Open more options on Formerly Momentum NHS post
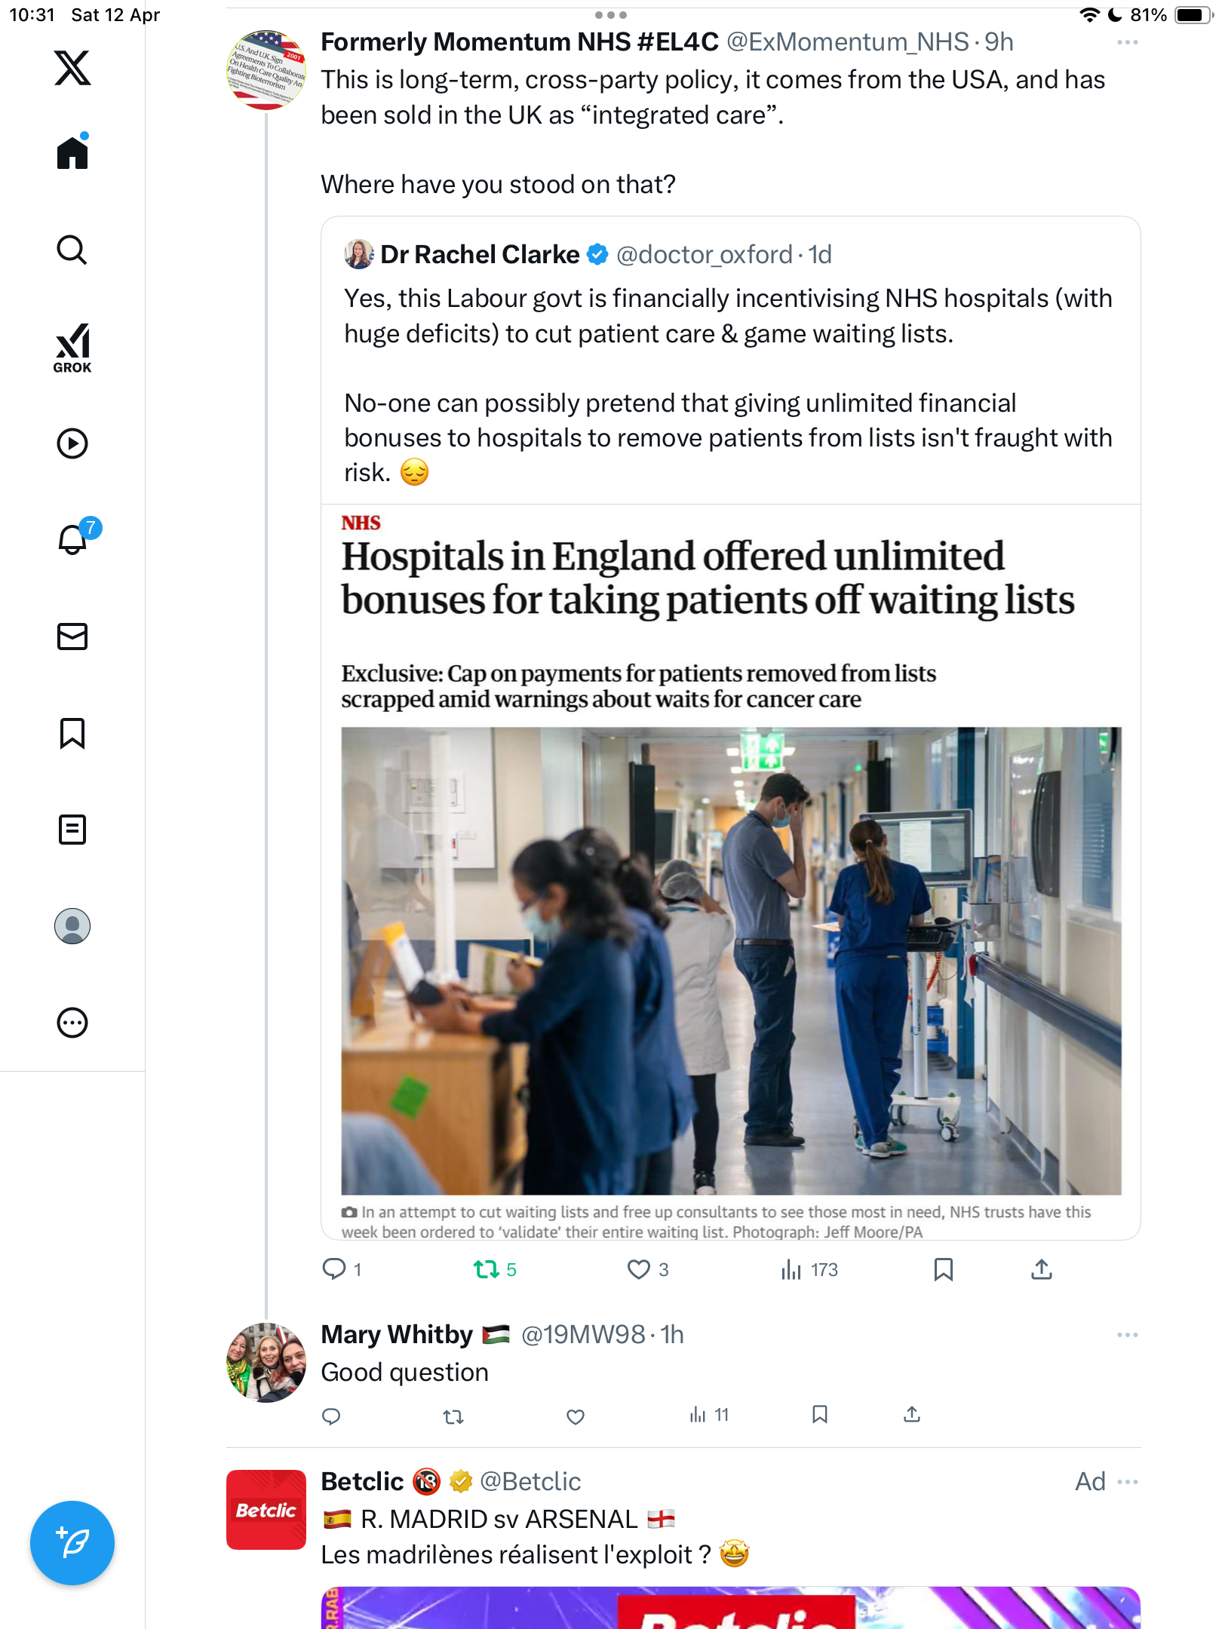 point(1127,42)
